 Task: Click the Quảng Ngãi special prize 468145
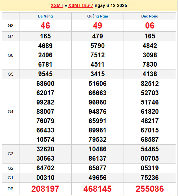[97, 189]
